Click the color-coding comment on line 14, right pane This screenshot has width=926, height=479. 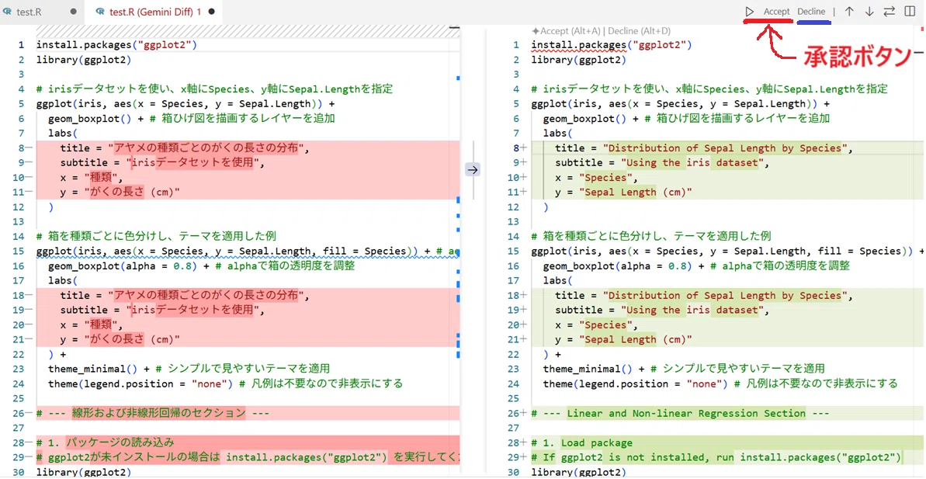point(650,236)
